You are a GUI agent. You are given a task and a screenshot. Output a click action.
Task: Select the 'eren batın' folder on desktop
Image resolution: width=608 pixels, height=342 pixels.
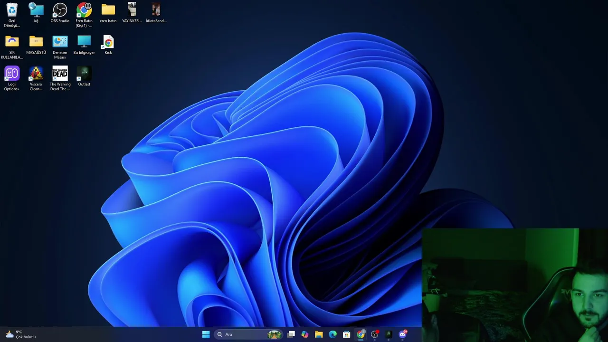[x=108, y=13]
